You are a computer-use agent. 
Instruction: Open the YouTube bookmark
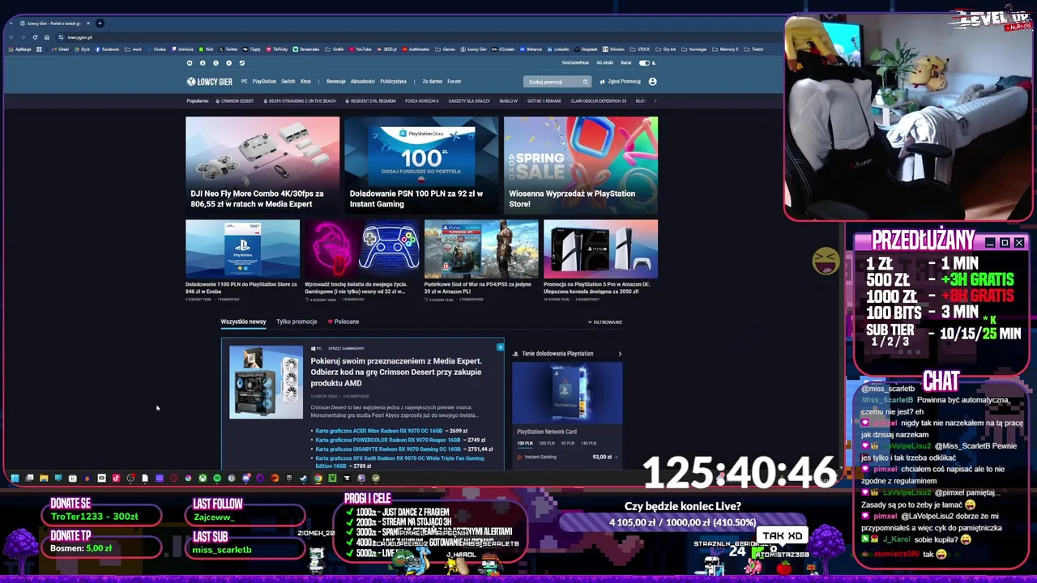360,49
